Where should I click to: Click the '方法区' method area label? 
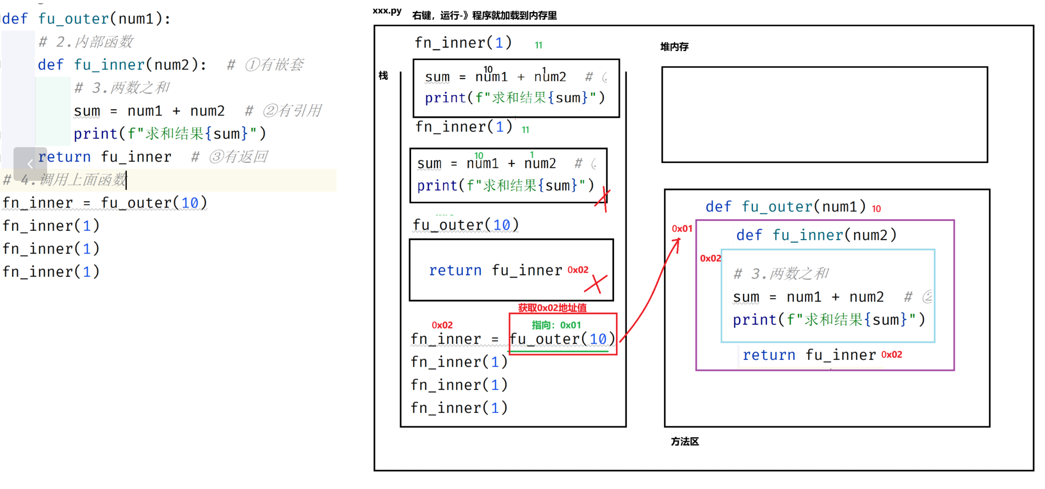coord(684,441)
